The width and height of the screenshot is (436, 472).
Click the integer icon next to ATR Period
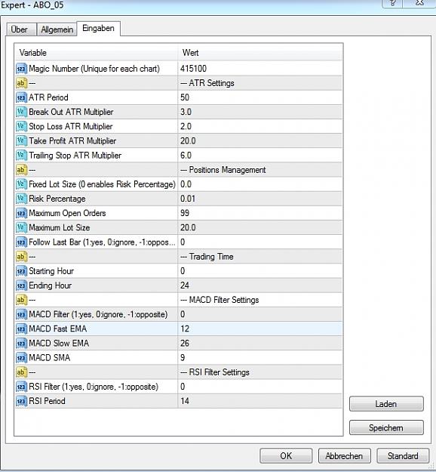(x=21, y=97)
